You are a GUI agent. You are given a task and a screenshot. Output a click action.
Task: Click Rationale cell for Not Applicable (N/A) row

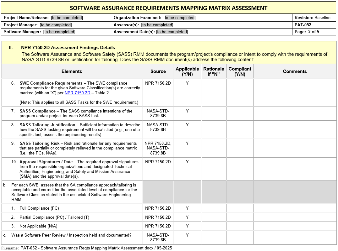click(x=214, y=226)
